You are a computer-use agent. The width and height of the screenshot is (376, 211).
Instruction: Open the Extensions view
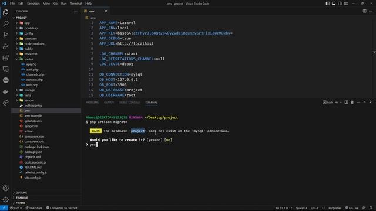pyautogui.click(x=5, y=57)
